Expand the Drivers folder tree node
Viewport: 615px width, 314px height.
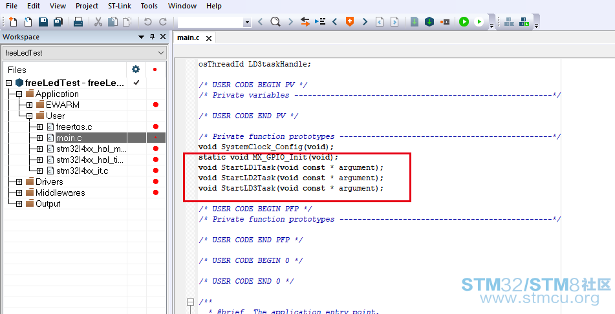pos(19,182)
